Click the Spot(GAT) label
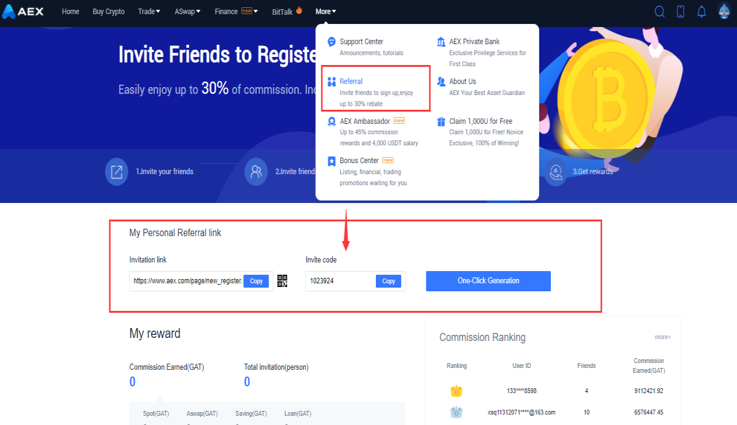 156,414
